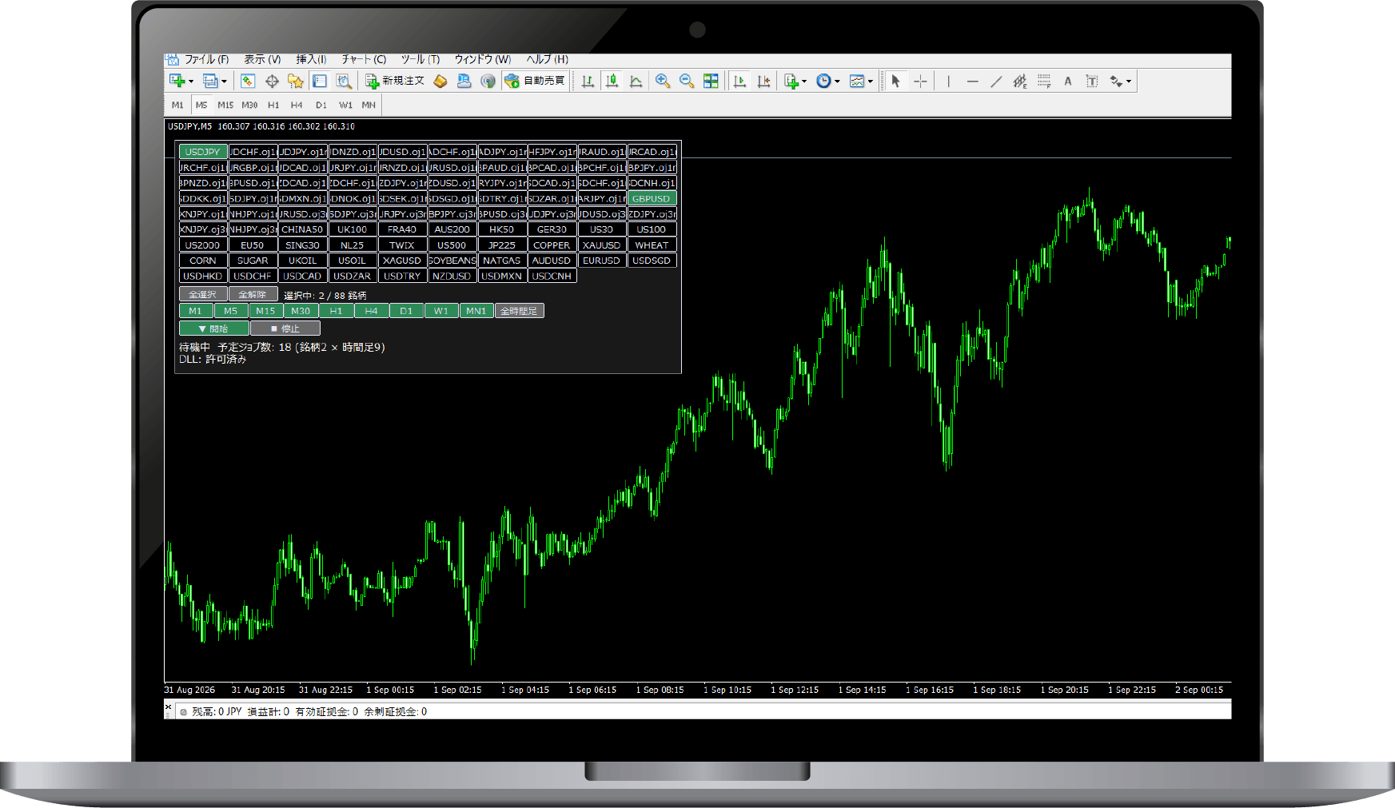
Task: Select the trendline drawing tool
Action: pyautogui.click(x=996, y=81)
